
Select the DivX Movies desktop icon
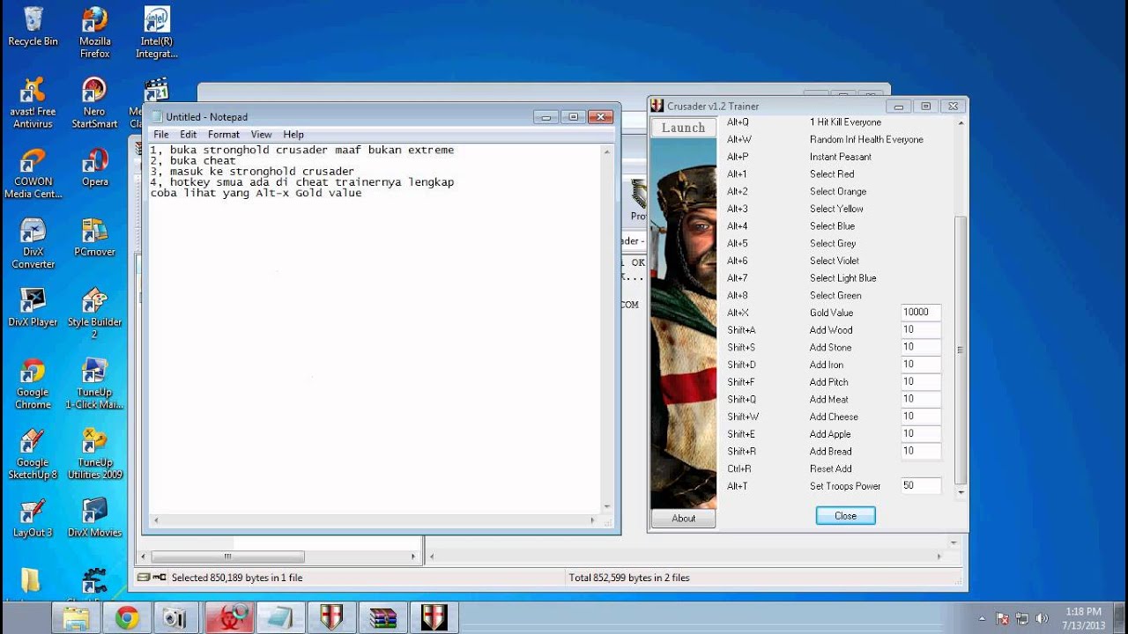click(94, 517)
